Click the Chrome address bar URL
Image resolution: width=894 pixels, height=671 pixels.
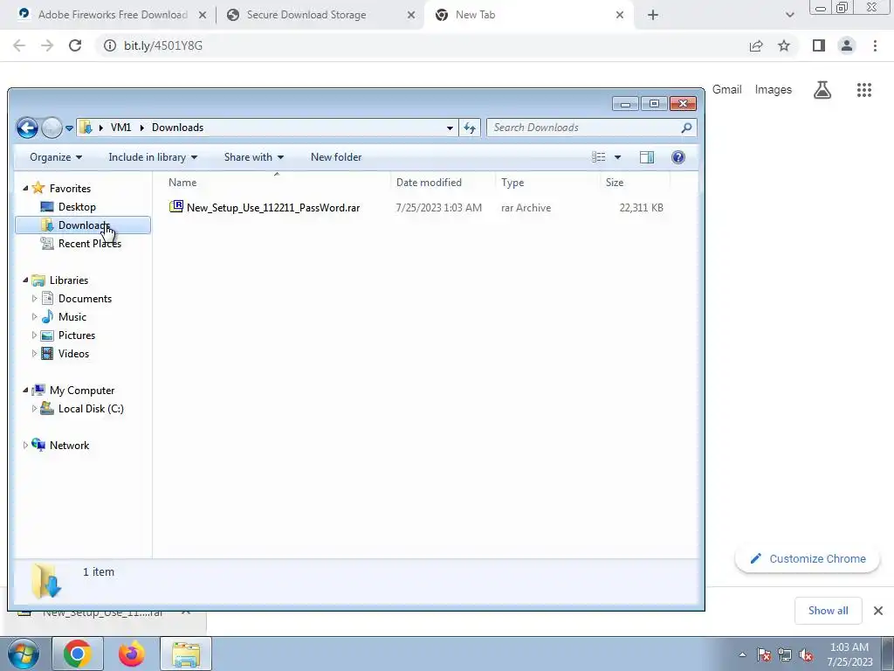pyautogui.click(x=163, y=45)
